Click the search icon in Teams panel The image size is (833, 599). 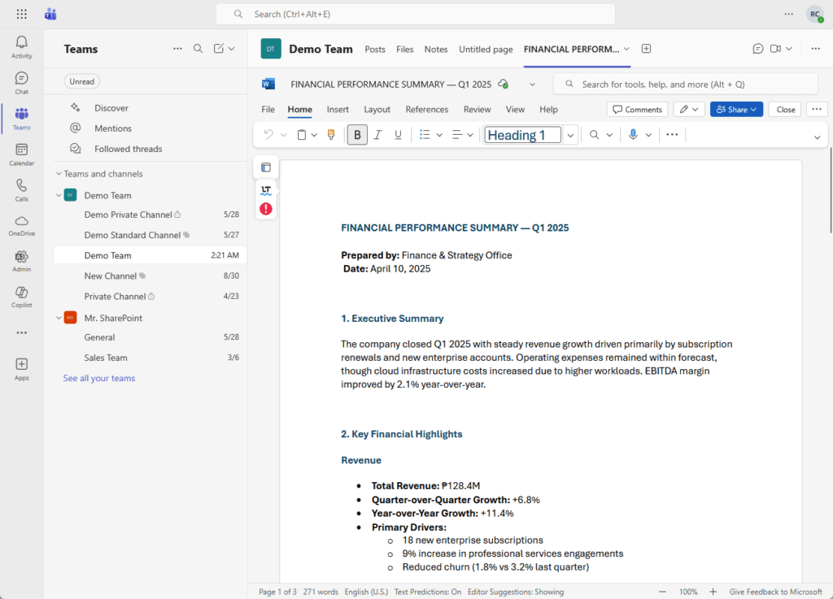[x=198, y=49]
